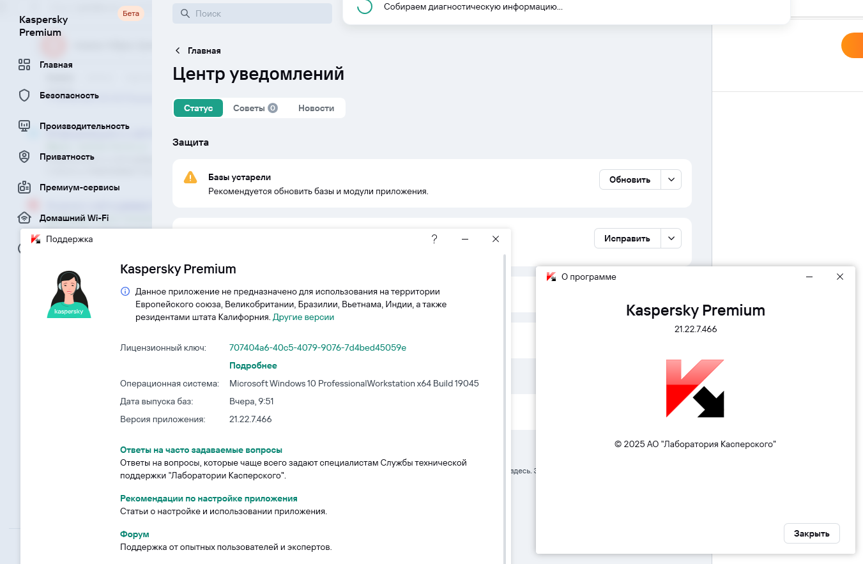
Task: Select the Статус tab
Action: 198,108
